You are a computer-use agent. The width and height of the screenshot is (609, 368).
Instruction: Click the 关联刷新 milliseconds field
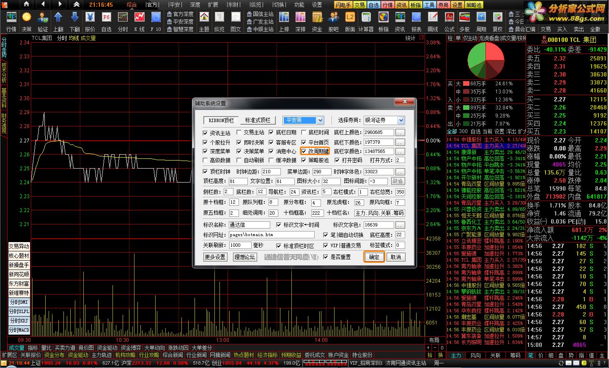pyautogui.click(x=240, y=245)
